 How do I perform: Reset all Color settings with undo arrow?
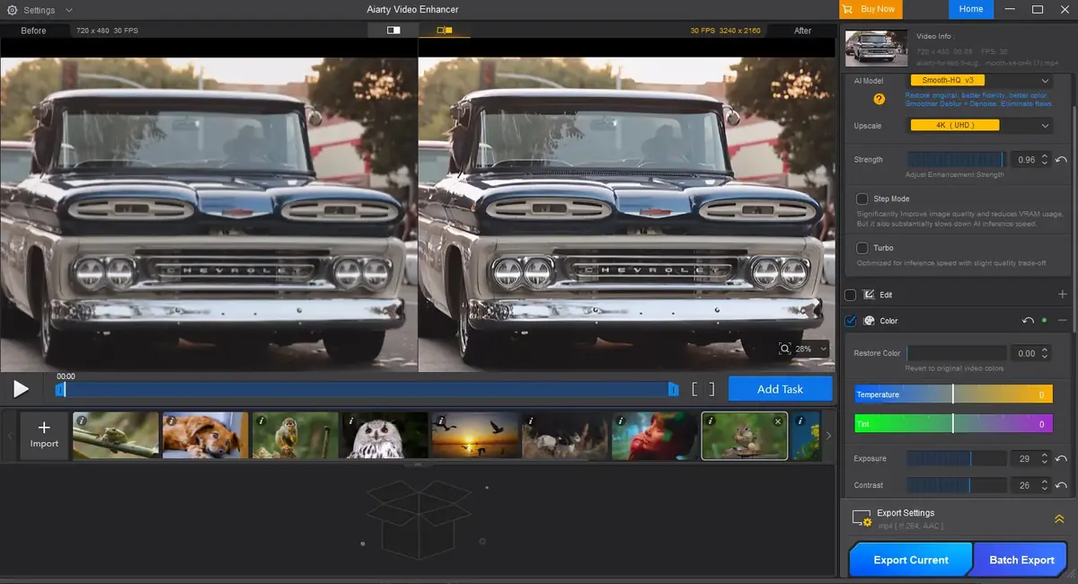(1028, 321)
